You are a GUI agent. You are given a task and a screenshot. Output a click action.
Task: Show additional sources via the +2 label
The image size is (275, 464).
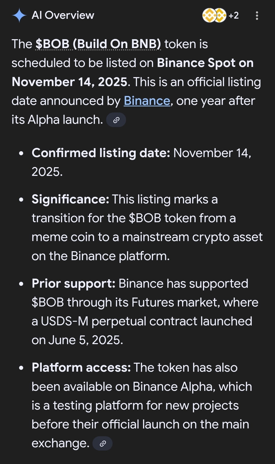(233, 16)
